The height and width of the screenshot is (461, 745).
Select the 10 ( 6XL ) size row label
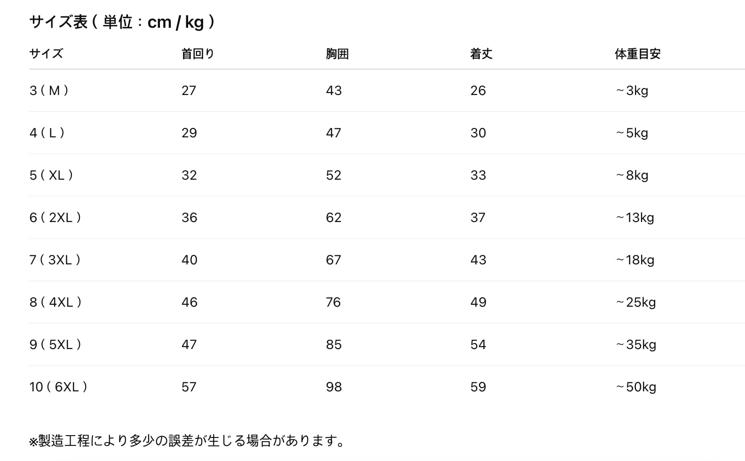[x=58, y=387]
